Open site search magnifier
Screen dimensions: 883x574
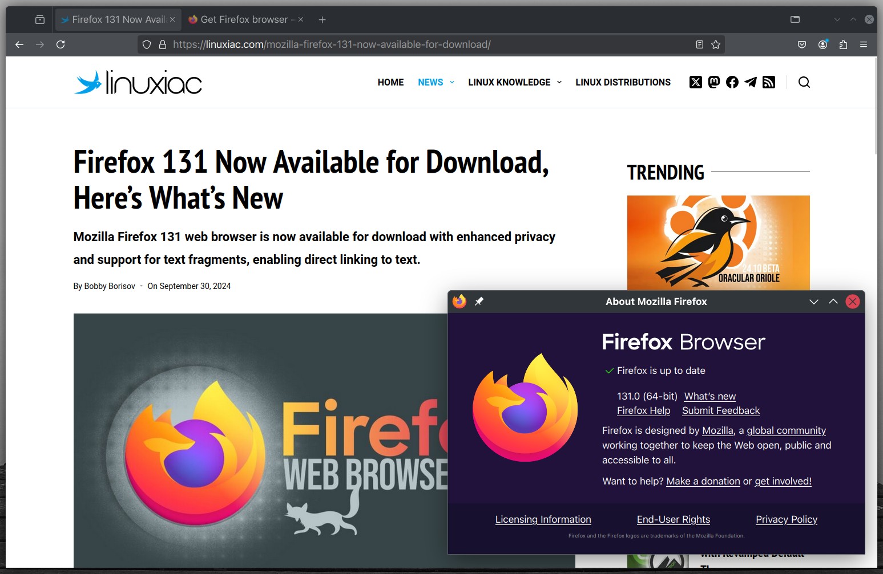tap(804, 82)
